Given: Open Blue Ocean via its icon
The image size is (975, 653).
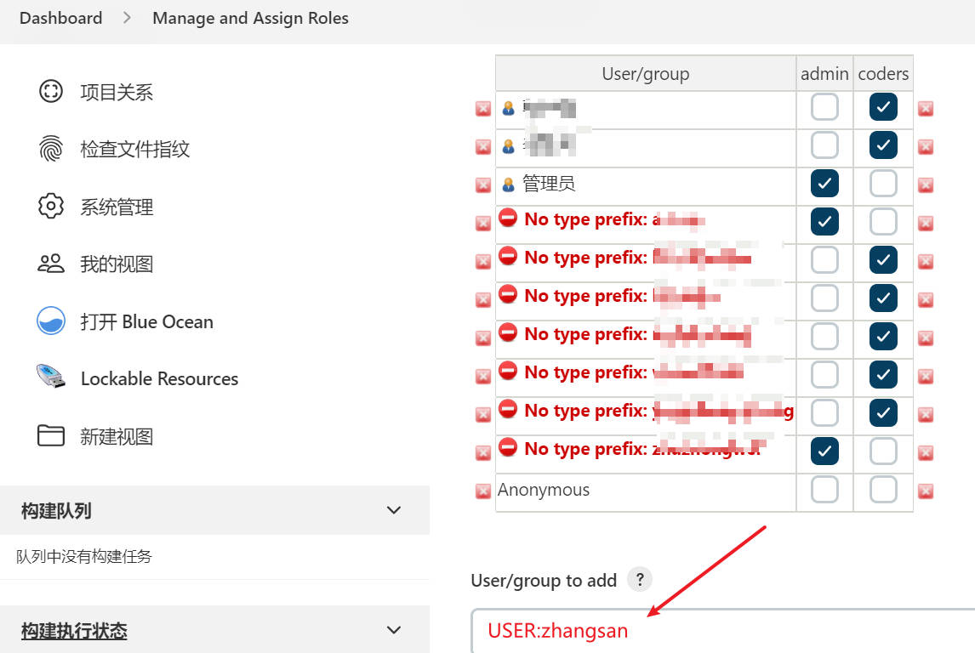Looking at the screenshot, I should (x=51, y=321).
